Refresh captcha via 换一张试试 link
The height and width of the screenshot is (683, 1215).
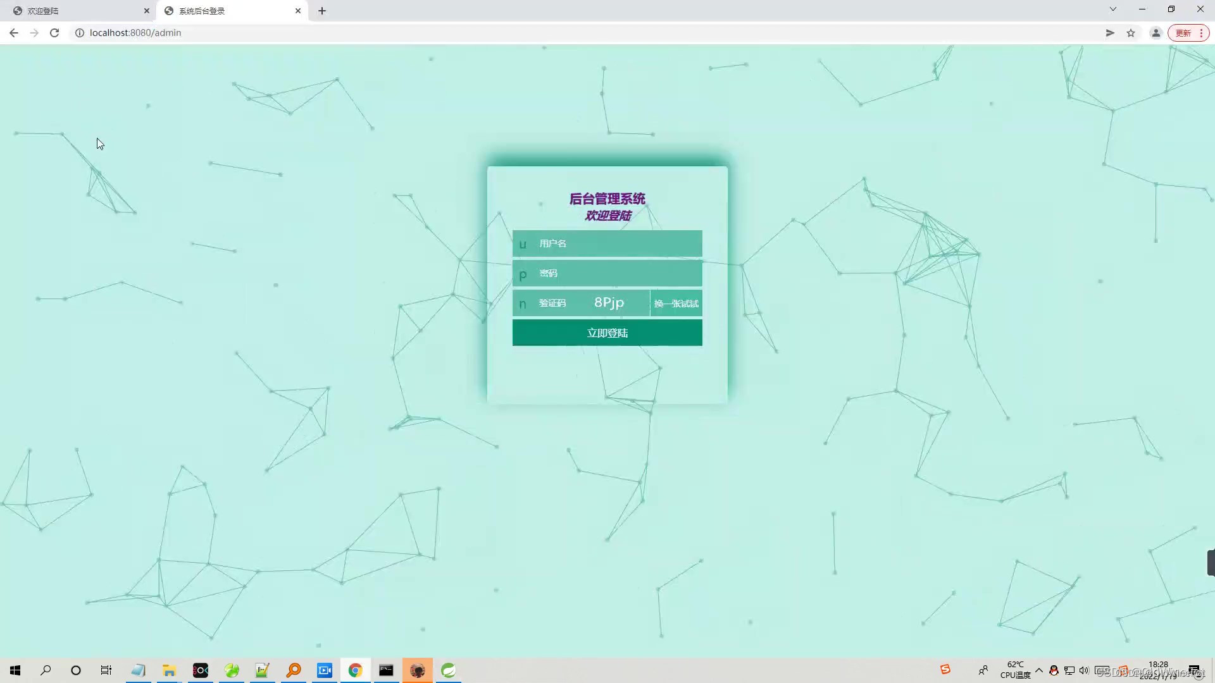[676, 304]
